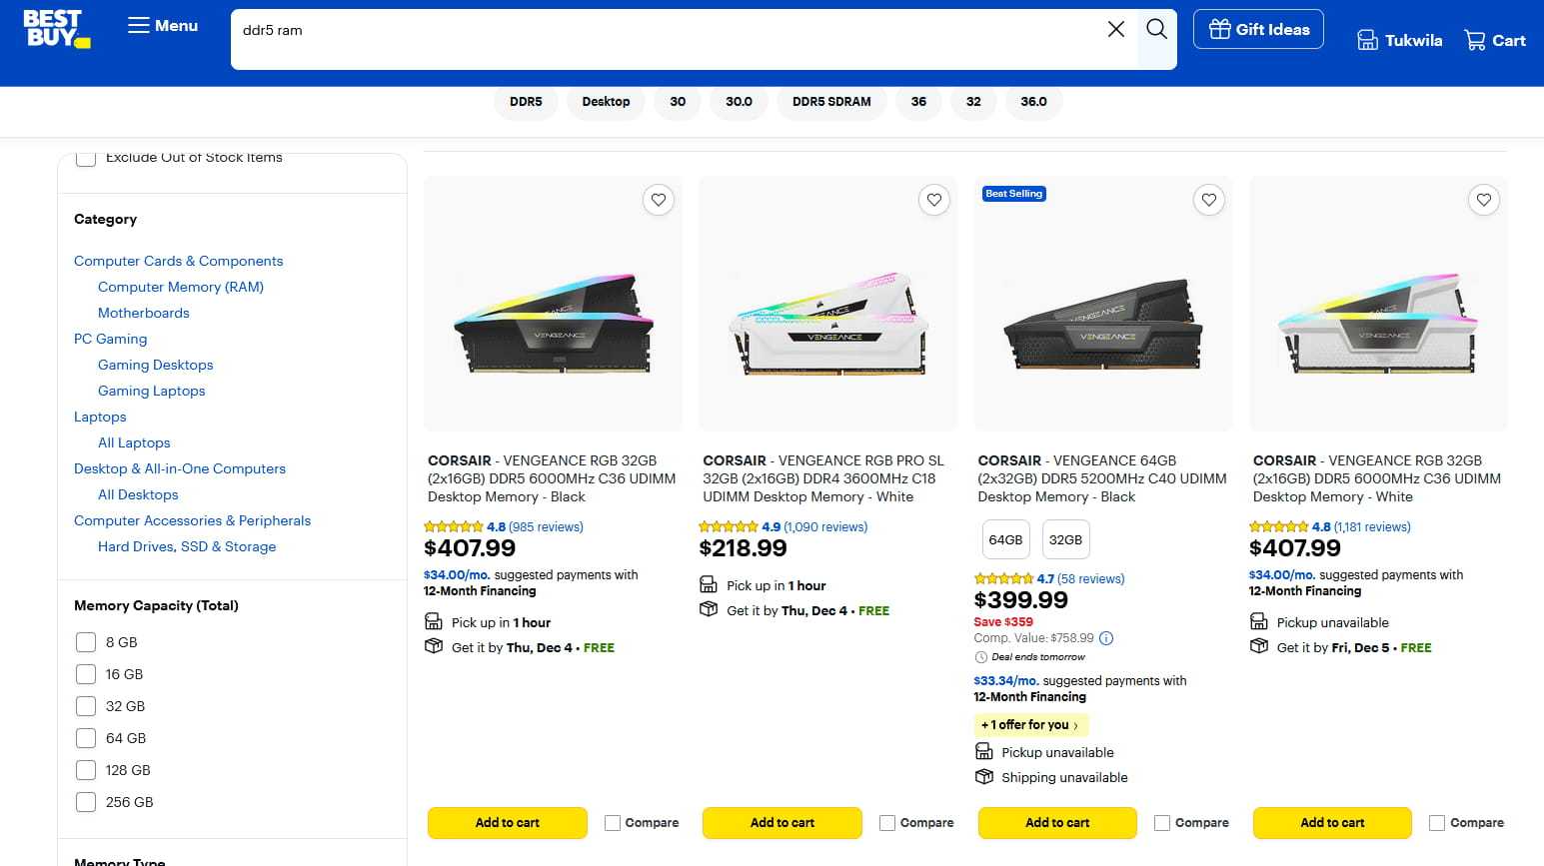Tick Compare for the $218.99 memory kit
This screenshot has height=866, width=1544.
pyautogui.click(x=887, y=823)
